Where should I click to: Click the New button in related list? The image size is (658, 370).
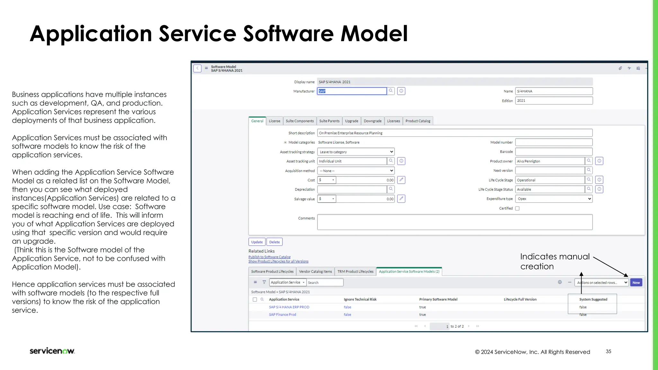point(636,283)
